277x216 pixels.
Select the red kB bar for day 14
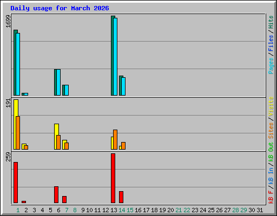coord(121,197)
